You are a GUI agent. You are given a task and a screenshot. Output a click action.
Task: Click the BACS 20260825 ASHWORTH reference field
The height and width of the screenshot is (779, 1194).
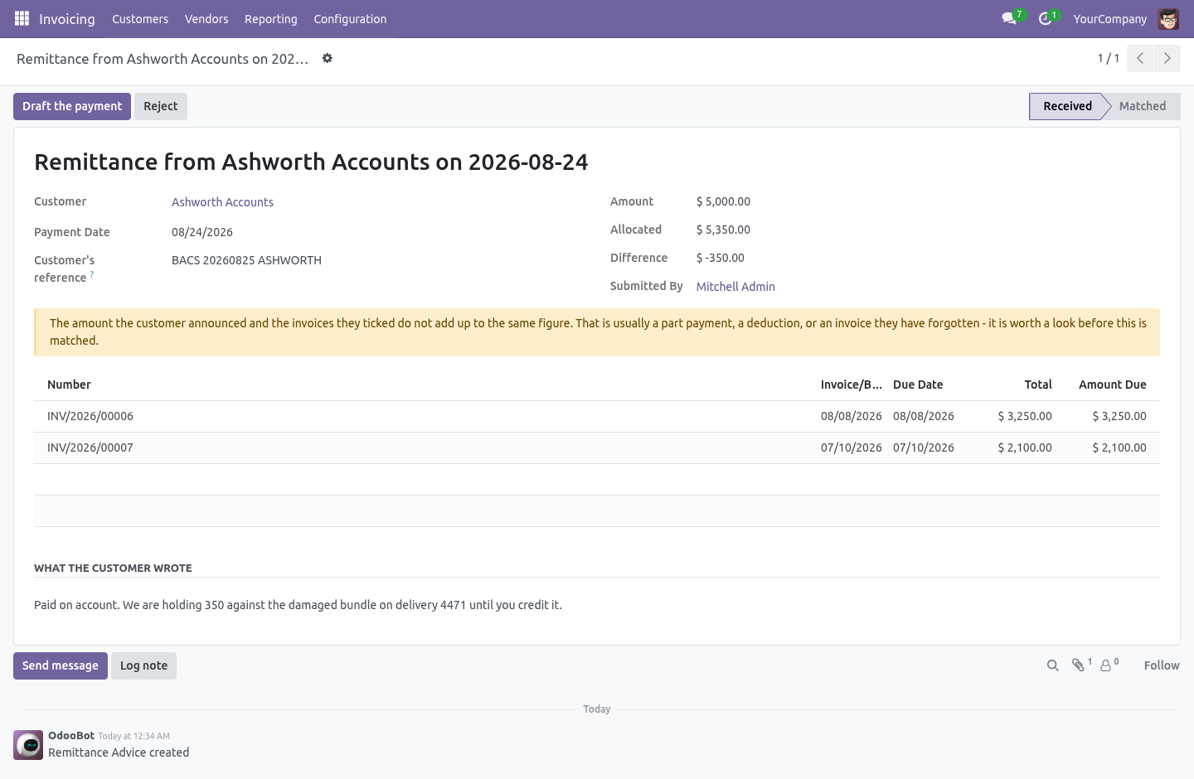click(246, 260)
